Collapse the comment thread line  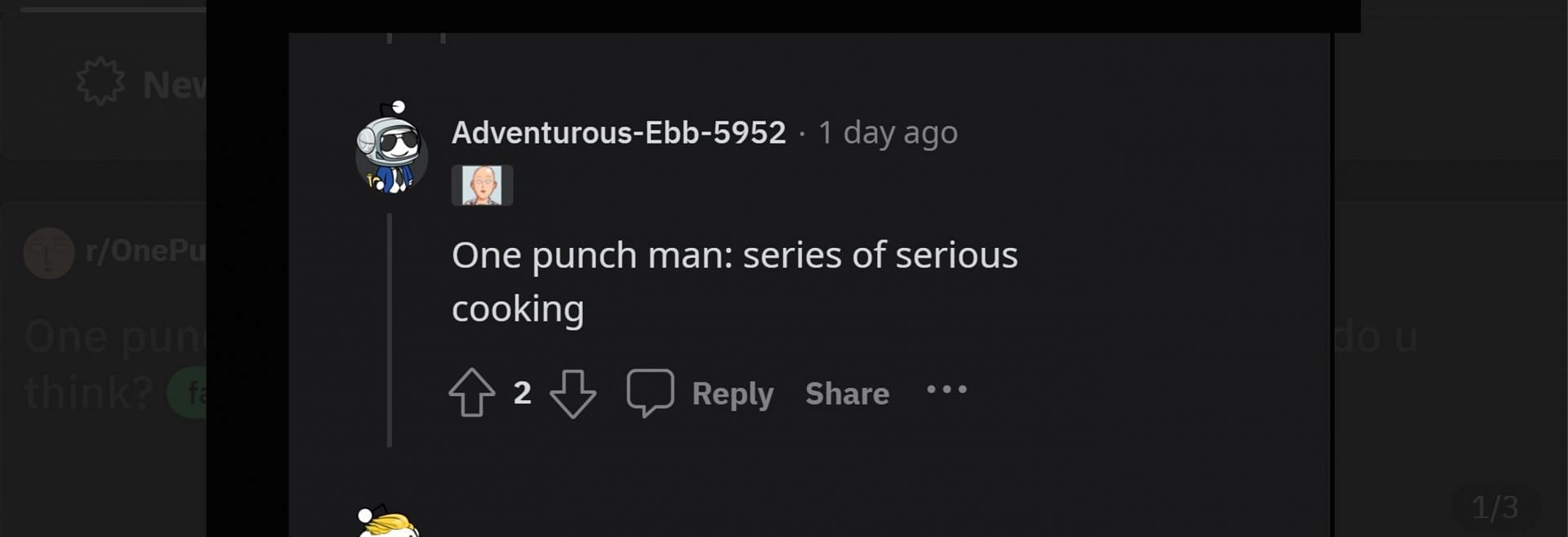point(390,330)
